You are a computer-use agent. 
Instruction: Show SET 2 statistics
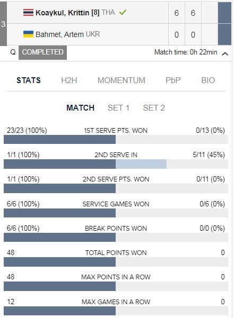pyautogui.click(x=154, y=108)
